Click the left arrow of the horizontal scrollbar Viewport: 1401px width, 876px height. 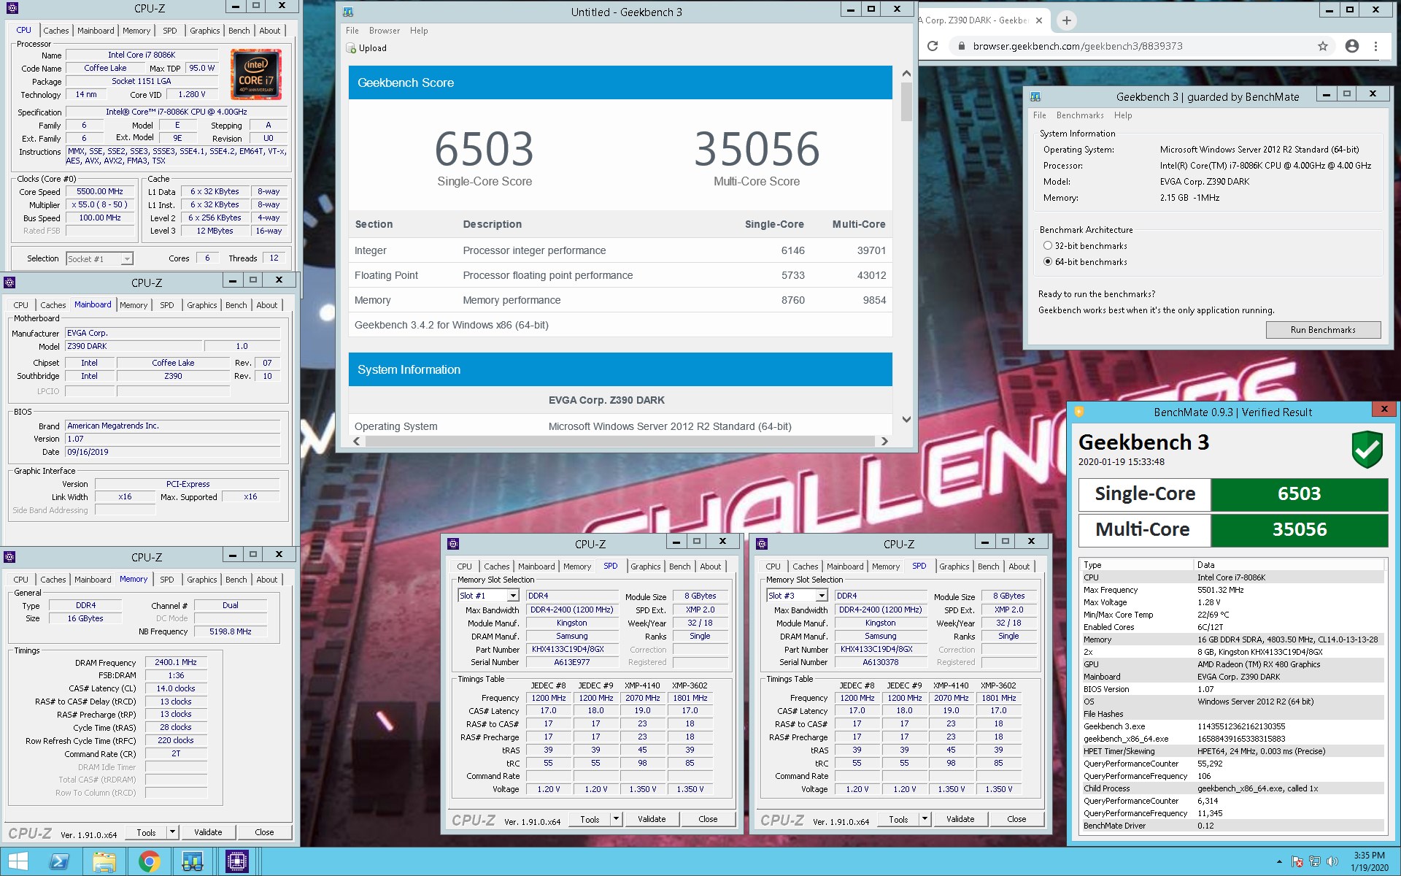(x=357, y=441)
